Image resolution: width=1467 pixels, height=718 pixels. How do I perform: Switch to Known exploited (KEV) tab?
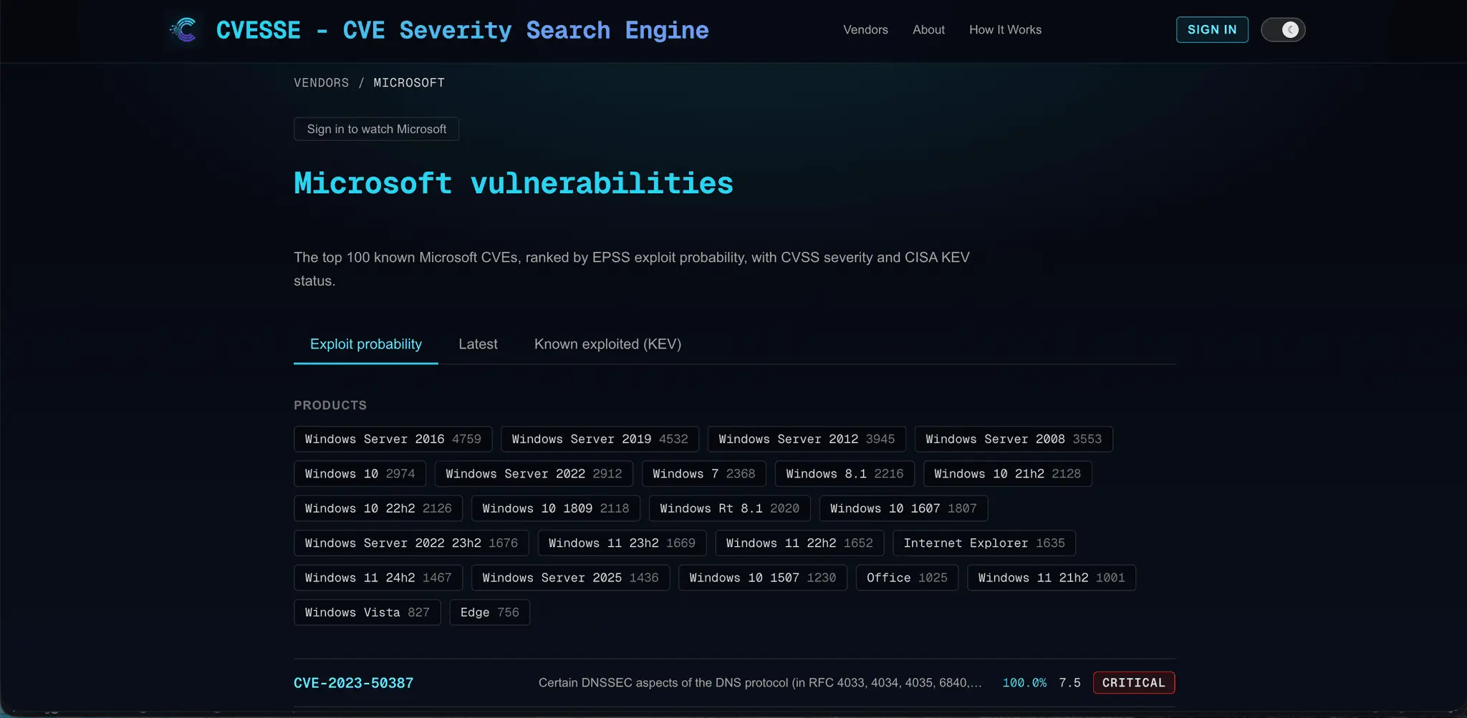(x=607, y=344)
